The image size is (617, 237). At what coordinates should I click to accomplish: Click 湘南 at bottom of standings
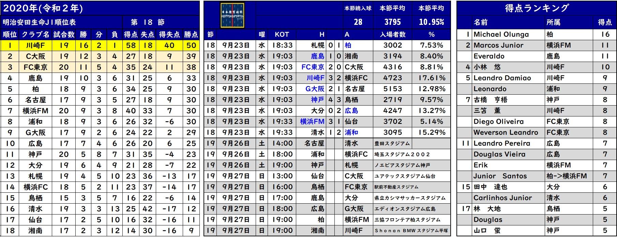(x=35, y=231)
